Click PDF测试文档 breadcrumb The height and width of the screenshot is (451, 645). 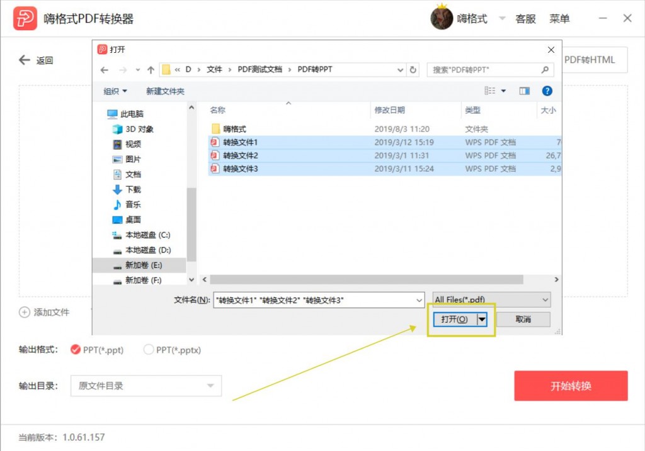[260, 69]
